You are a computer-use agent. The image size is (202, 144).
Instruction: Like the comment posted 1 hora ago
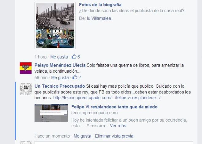pos(59,57)
